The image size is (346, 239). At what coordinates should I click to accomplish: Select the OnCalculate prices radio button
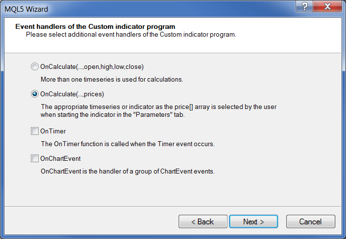coord(34,94)
